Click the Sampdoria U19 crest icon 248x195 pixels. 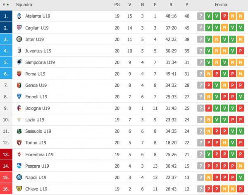[19, 62]
